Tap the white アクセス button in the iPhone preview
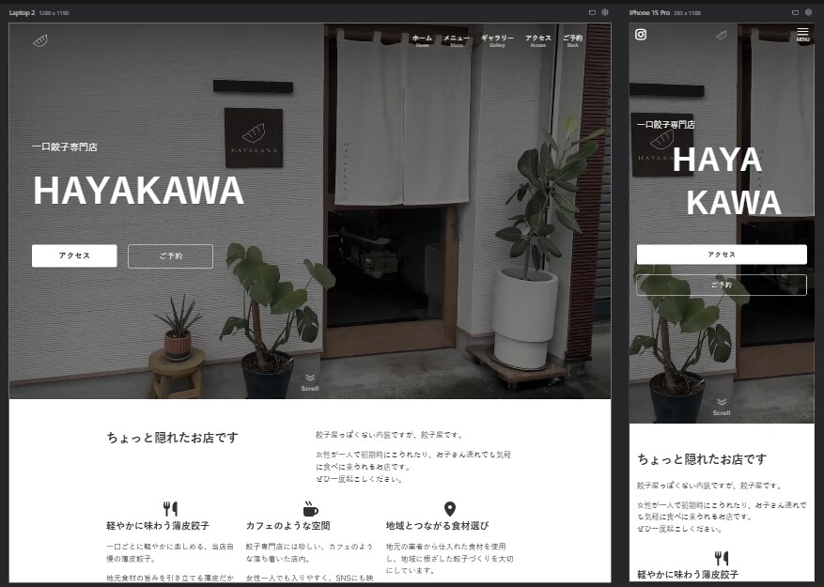 [722, 255]
